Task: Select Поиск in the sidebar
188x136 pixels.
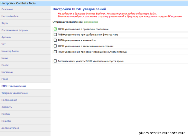Action: click(5, 65)
